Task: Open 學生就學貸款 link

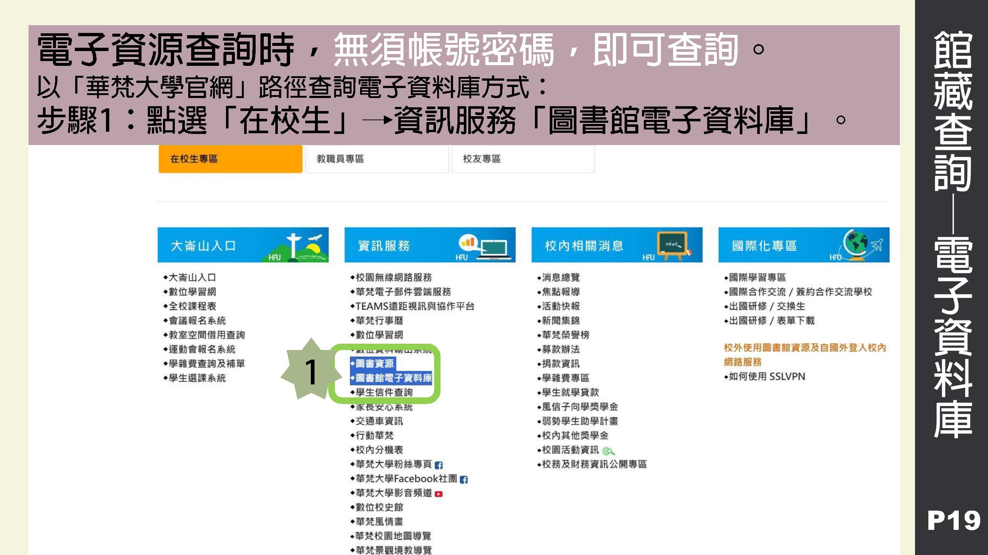Action: click(570, 392)
